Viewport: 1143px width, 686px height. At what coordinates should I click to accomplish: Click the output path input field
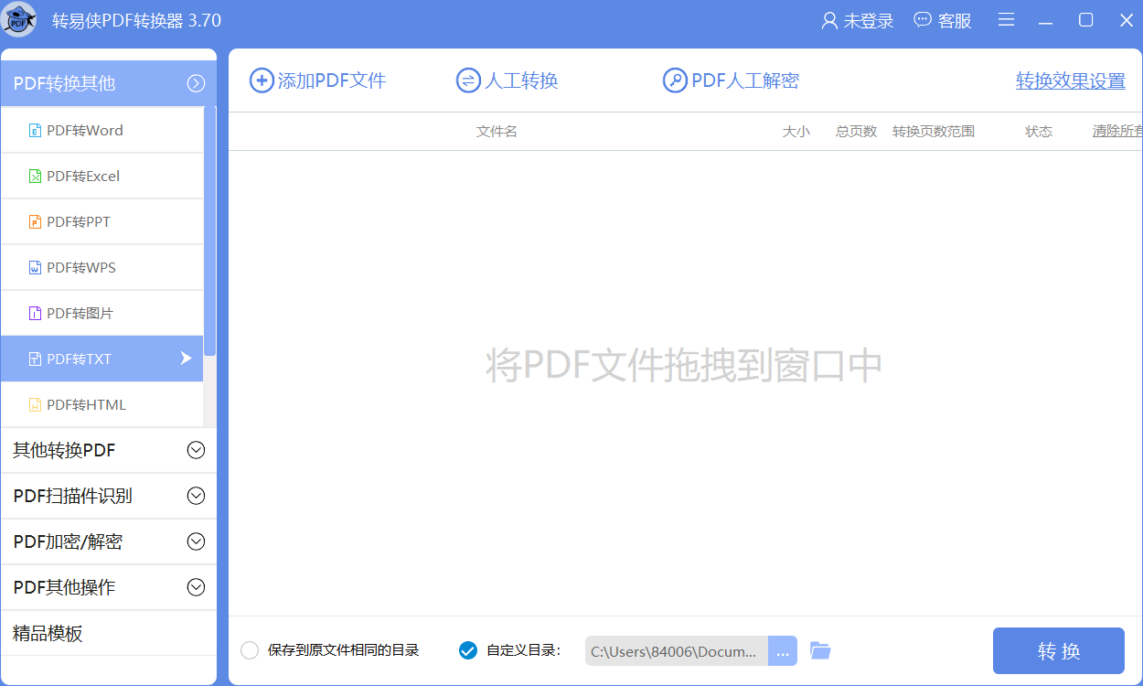[677, 651]
